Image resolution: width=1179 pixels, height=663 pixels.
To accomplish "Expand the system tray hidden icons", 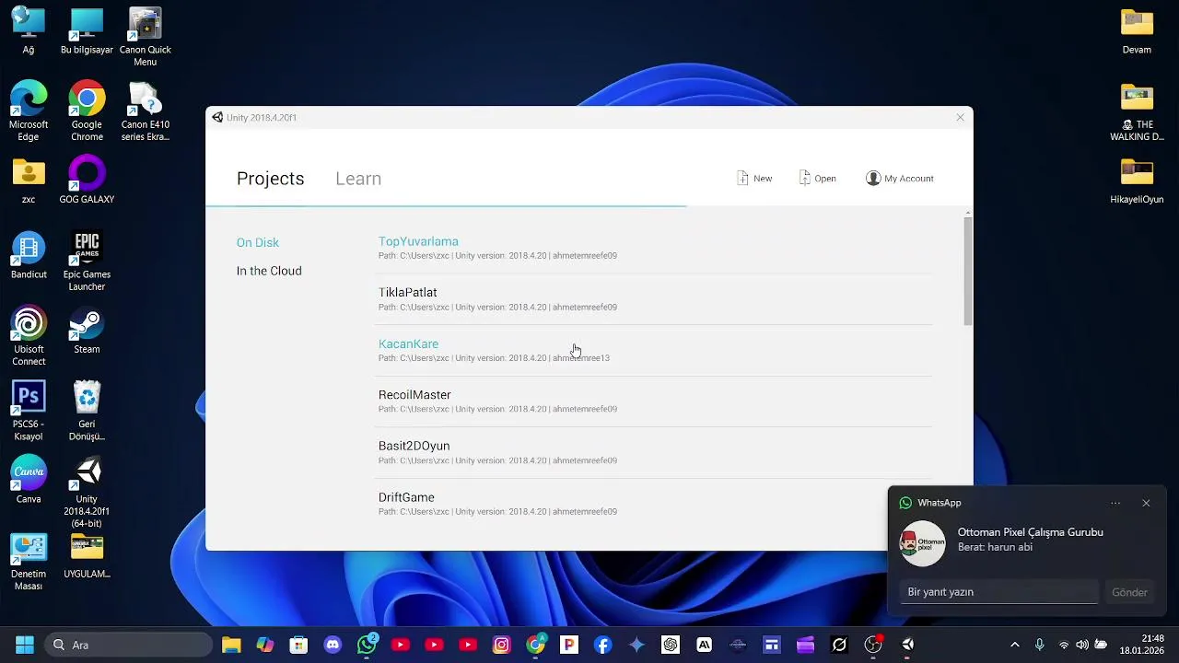I will [x=1015, y=645].
